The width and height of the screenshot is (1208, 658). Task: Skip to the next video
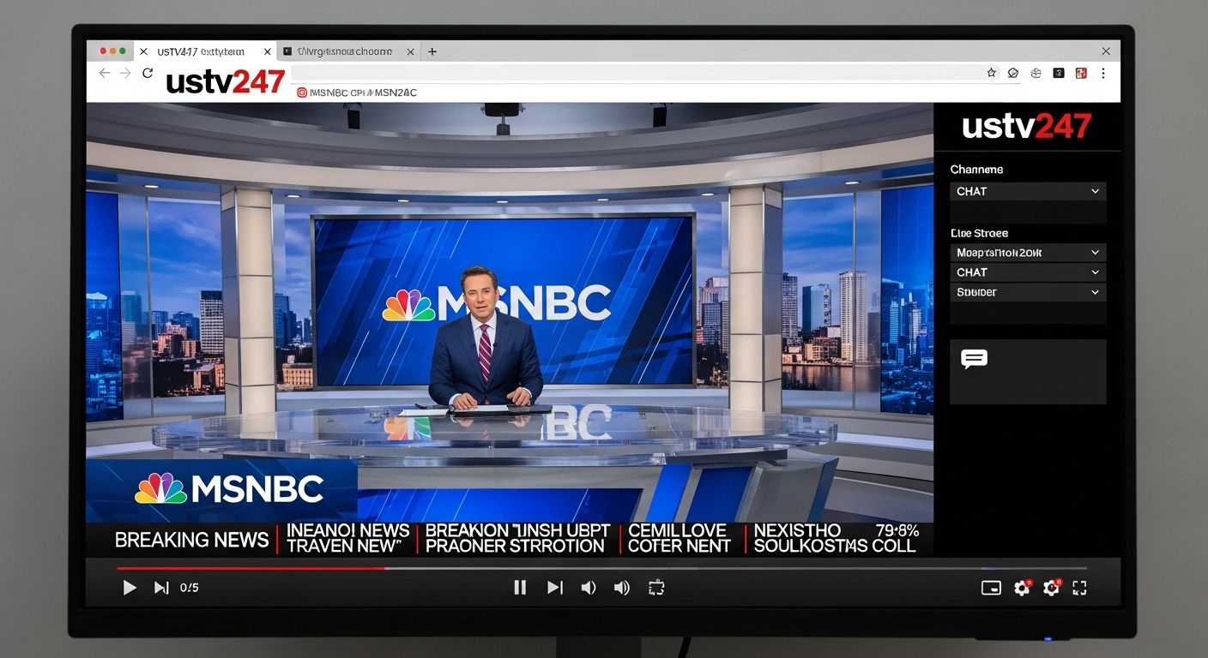(554, 588)
